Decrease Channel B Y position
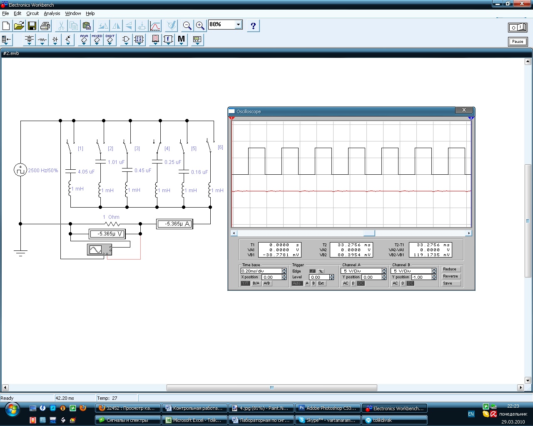This screenshot has height=426, width=533. pyautogui.click(x=434, y=278)
